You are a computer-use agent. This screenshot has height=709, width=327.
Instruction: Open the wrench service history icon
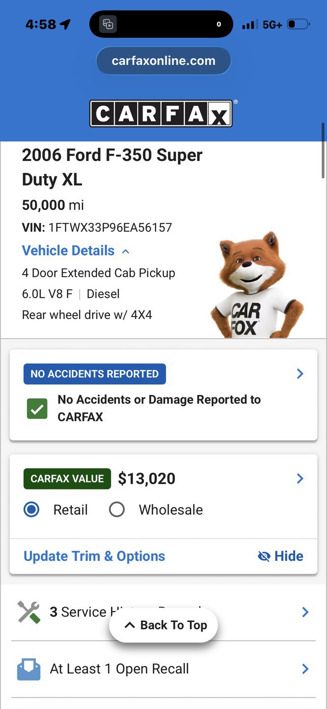point(29,612)
